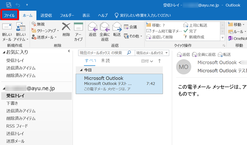This screenshot has height=145, width=247.
Task: Click 転送 in the reading pane
Action: [224, 55]
